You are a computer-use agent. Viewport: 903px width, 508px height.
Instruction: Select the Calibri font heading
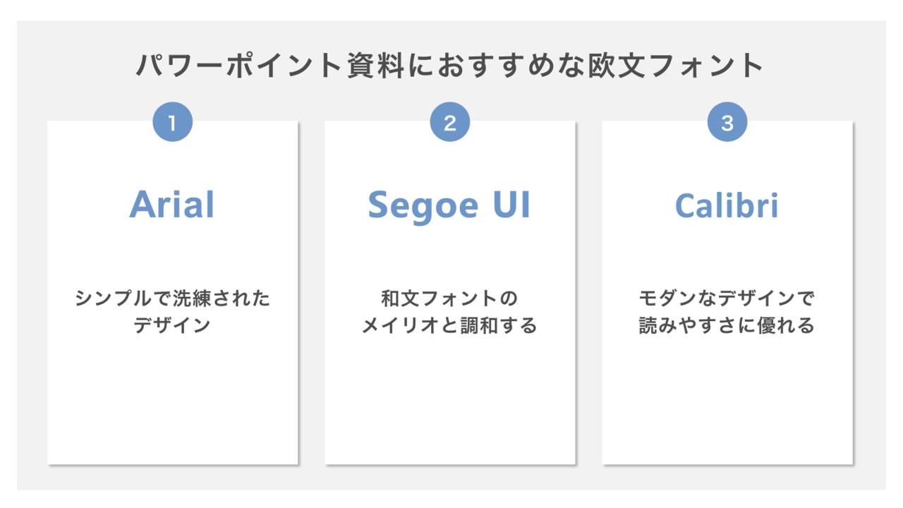(727, 205)
